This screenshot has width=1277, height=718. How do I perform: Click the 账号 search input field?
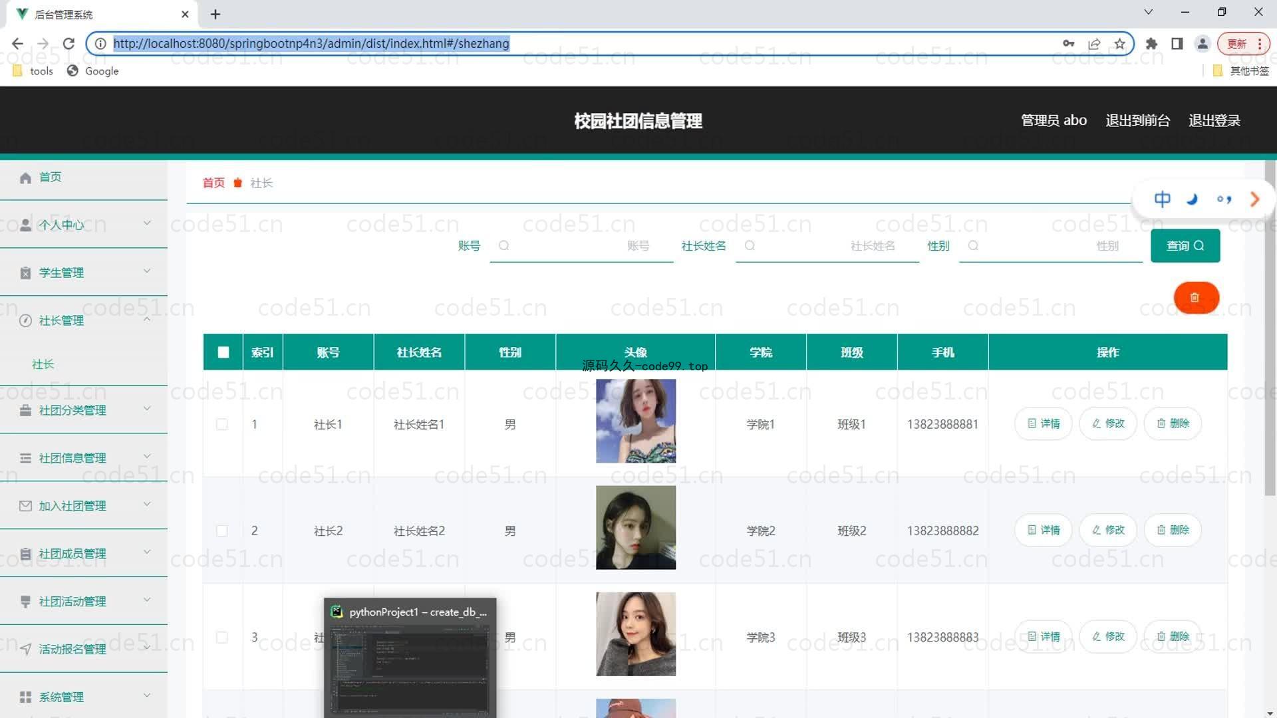[x=581, y=246]
